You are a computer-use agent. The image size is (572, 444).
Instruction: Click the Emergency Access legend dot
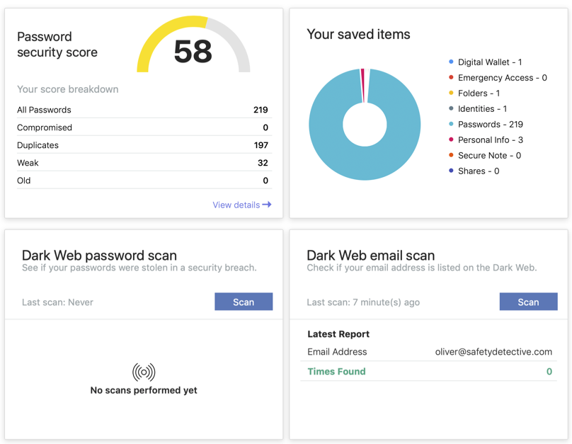pyautogui.click(x=451, y=78)
